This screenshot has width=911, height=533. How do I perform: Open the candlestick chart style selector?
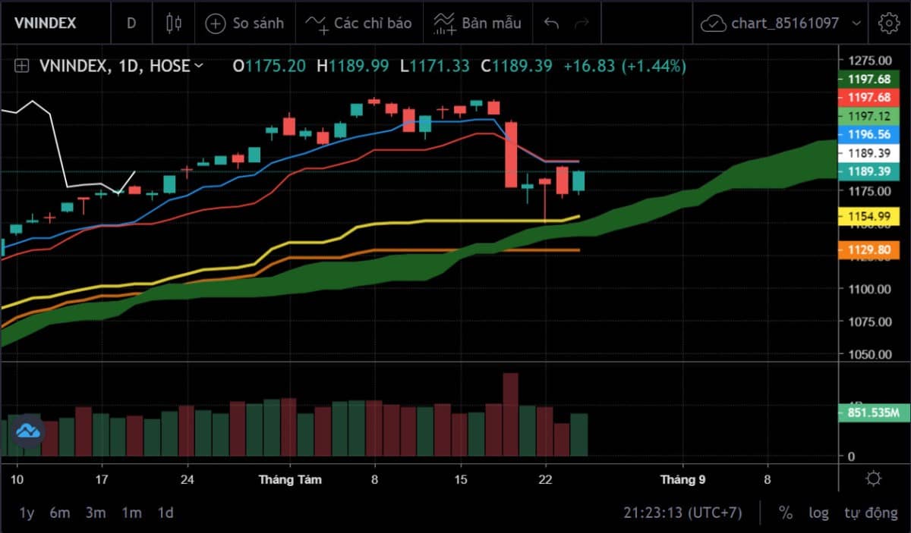coord(173,24)
